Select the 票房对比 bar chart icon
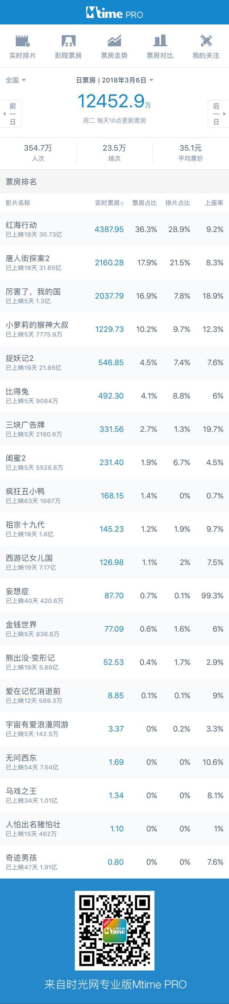229x1004 pixels. [160, 41]
